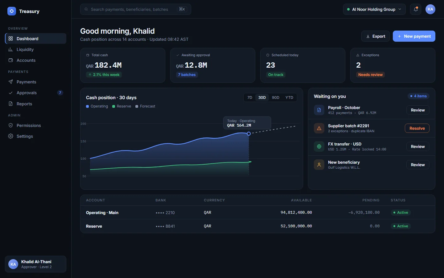Select the YTD chart range
The width and height of the screenshot is (444, 278).
[289, 98]
